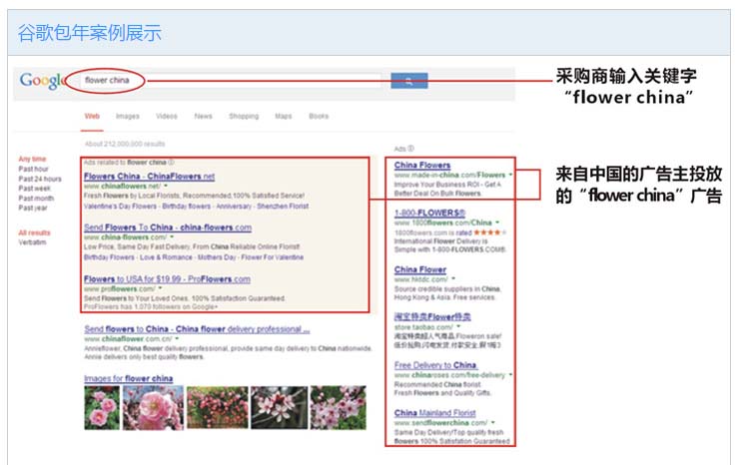Click the large pink peony thumbnail

[153, 407]
